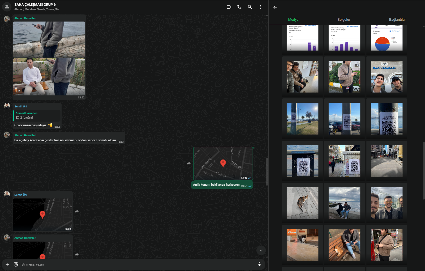425x271 pixels.
Task: Forward the sent Şehitler Blv location map
Action: tap(189, 164)
